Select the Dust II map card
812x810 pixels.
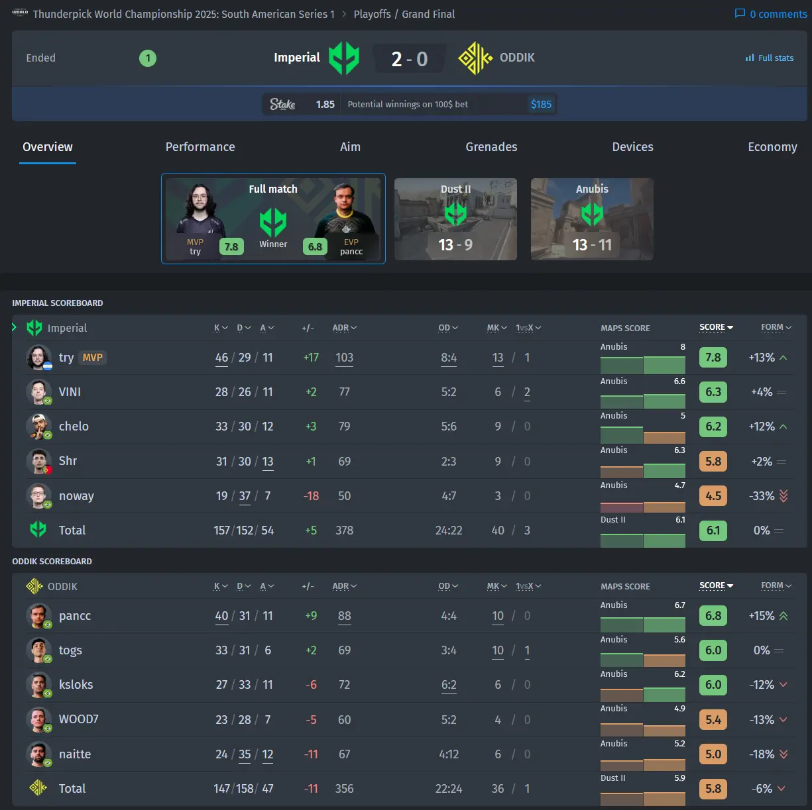point(455,219)
